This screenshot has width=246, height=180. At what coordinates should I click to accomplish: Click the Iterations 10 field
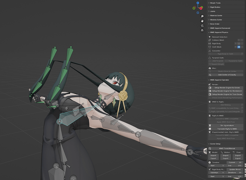(234, 172)
